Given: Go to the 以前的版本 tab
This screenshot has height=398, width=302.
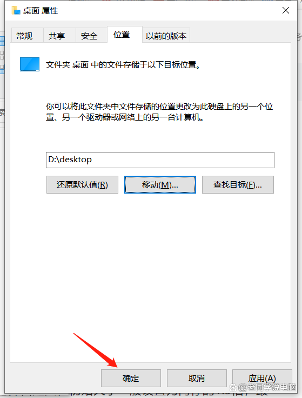Looking at the screenshot, I should [166, 36].
